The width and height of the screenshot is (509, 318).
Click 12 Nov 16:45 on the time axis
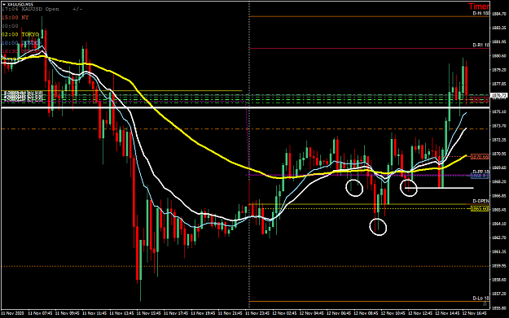tap(475, 313)
